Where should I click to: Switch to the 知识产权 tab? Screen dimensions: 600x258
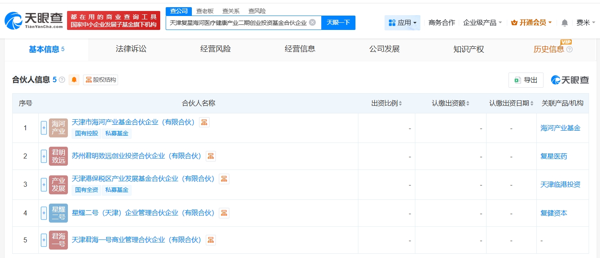(x=468, y=49)
